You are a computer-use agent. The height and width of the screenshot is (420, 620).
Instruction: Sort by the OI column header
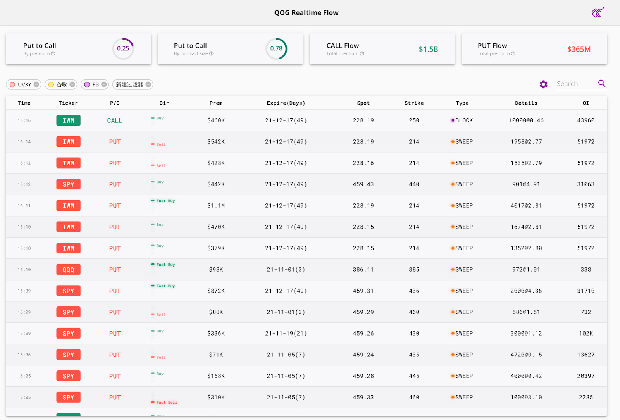(586, 103)
